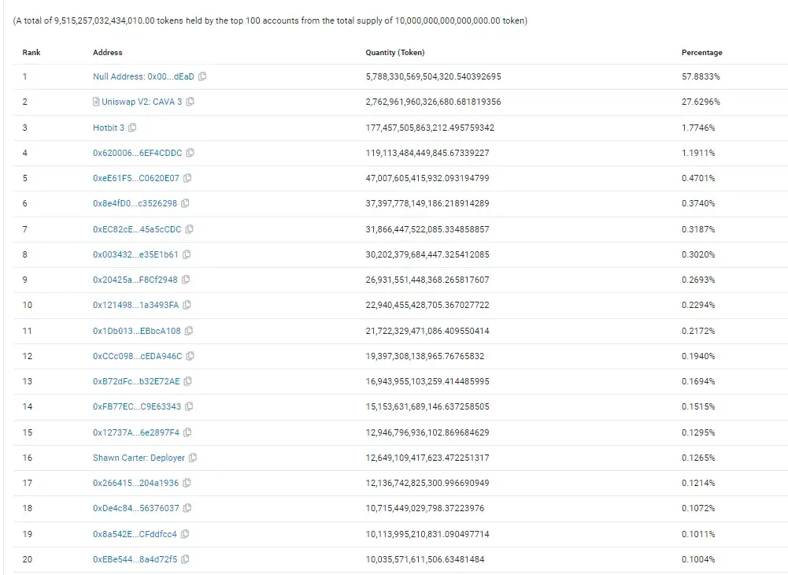Click the Quantity (Token) column header

pos(395,52)
